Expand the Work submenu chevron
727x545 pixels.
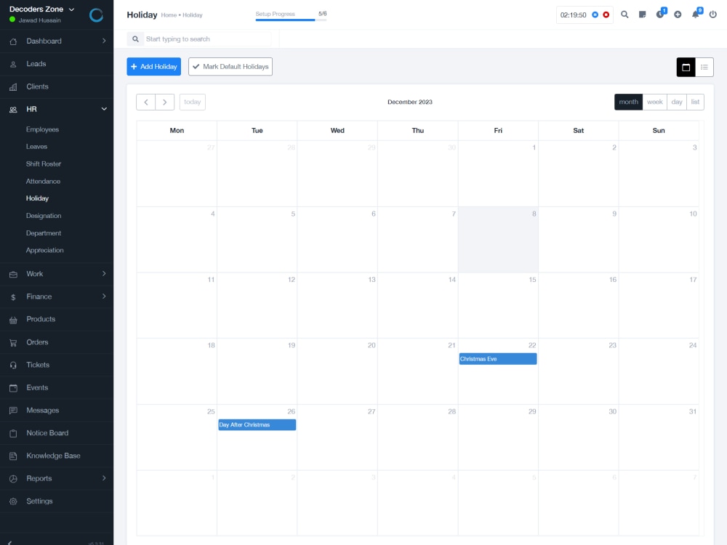click(104, 273)
